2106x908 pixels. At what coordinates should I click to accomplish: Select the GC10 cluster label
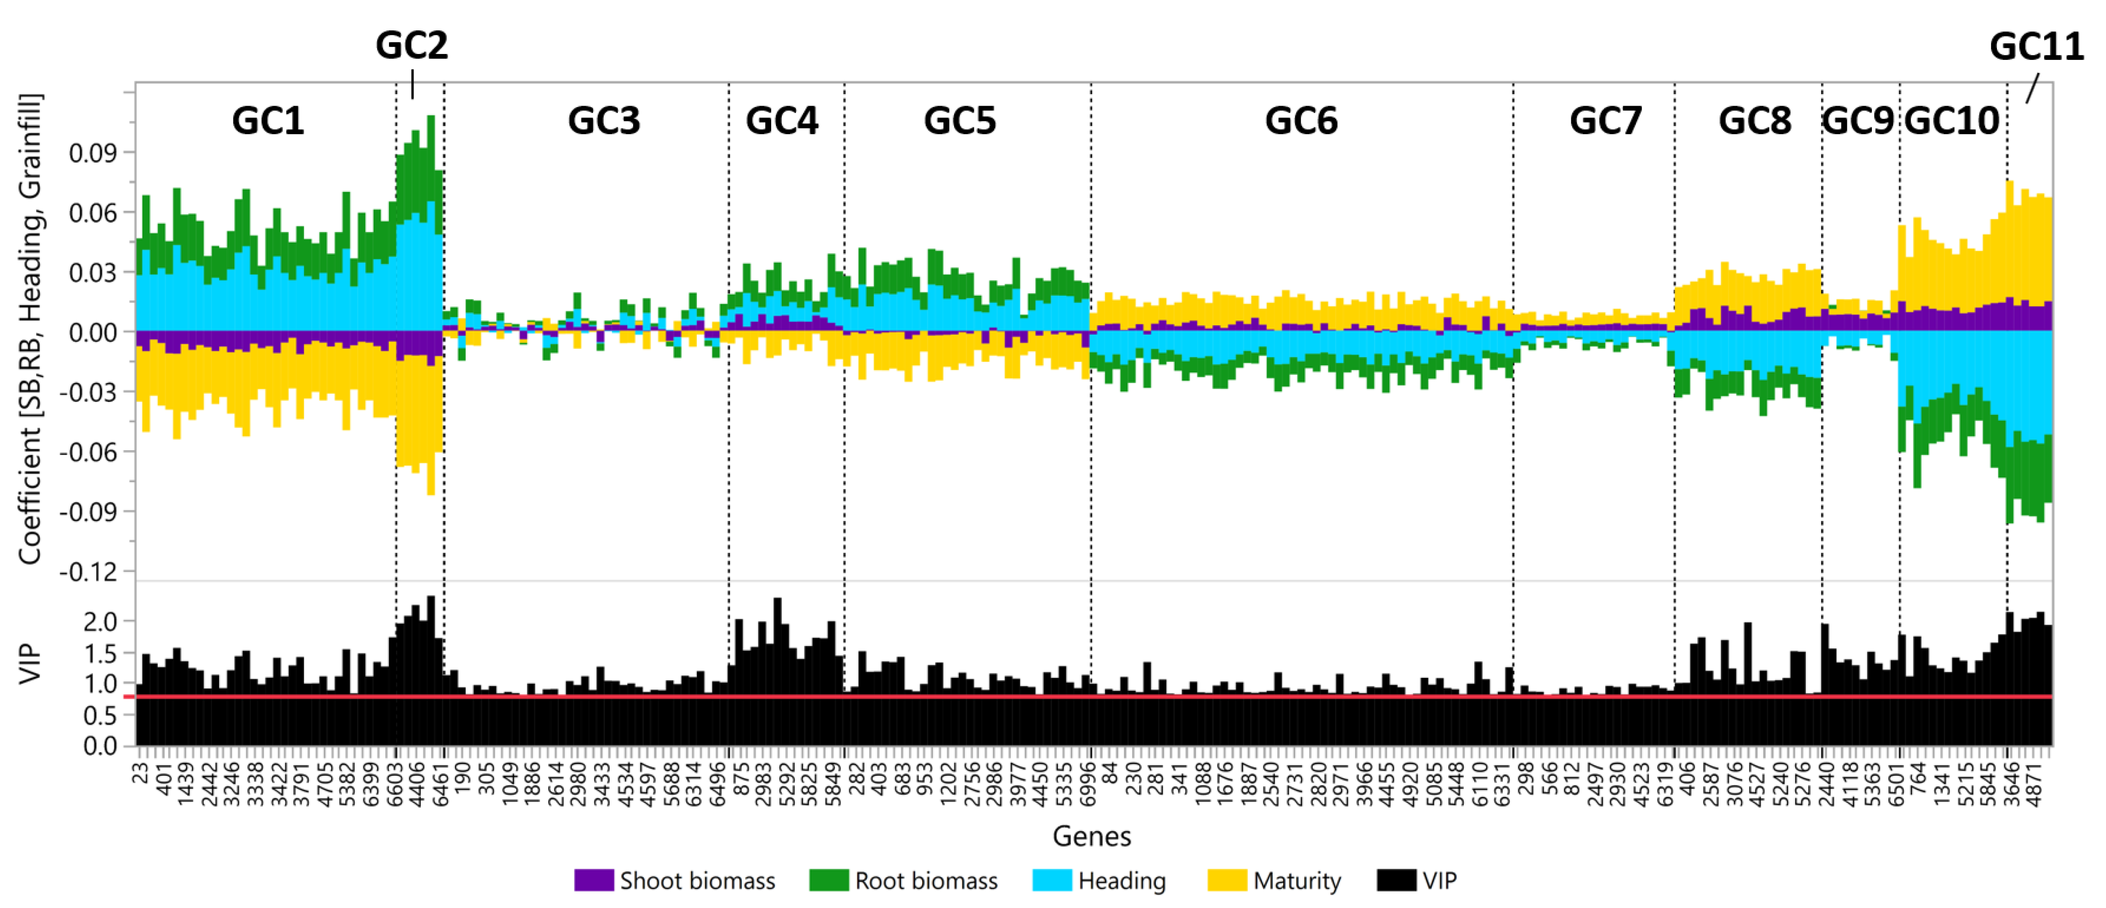tap(1953, 121)
